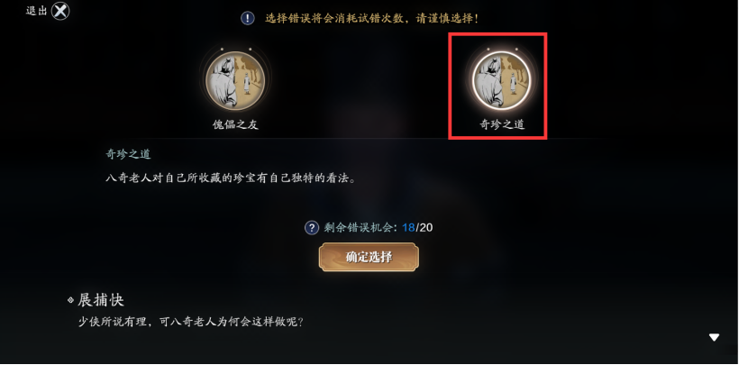
Task: Click the exclamation warning icon
Action: (248, 18)
